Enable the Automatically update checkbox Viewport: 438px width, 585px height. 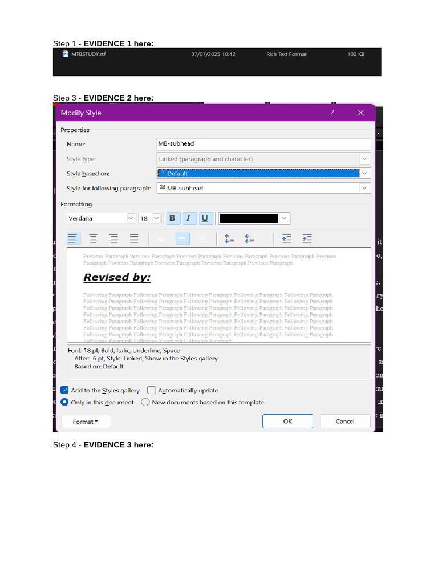(x=151, y=390)
